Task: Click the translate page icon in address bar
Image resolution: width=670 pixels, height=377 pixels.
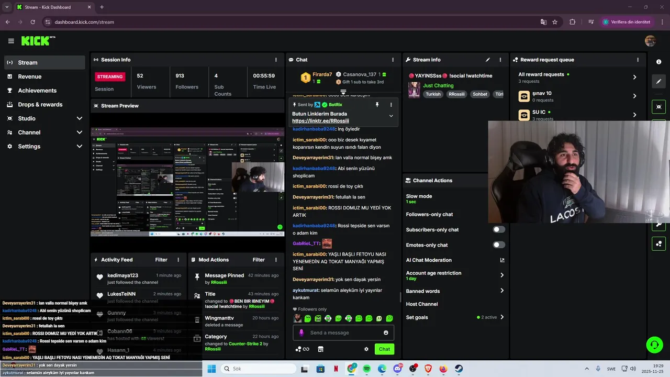Action: 543,22
